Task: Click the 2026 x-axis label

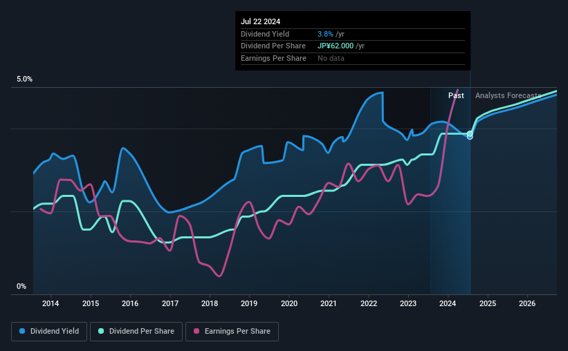Action: pos(527,303)
